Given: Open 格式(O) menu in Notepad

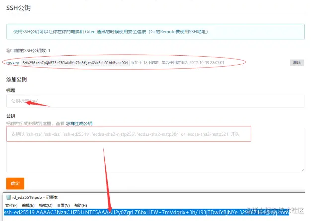Looking at the screenshot, I should 46,205.
